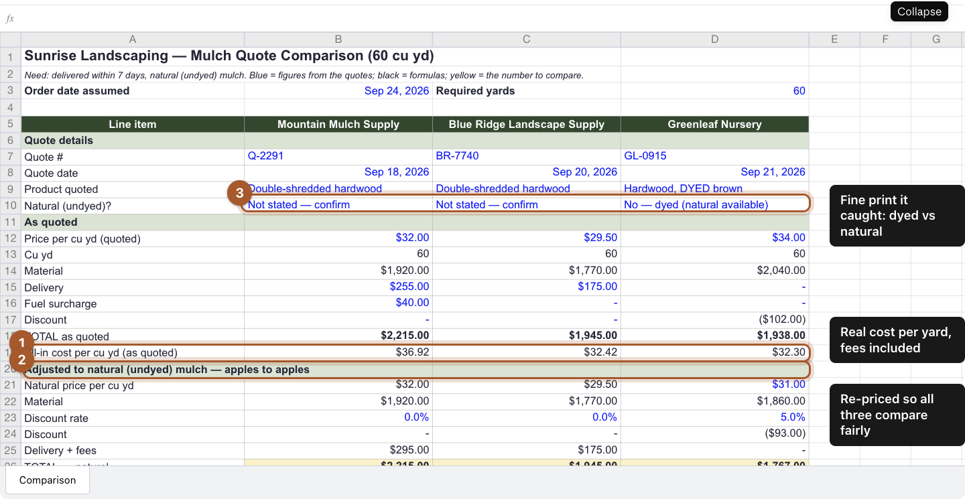Click the 'Fine print it caught' annotation

(x=897, y=216)
